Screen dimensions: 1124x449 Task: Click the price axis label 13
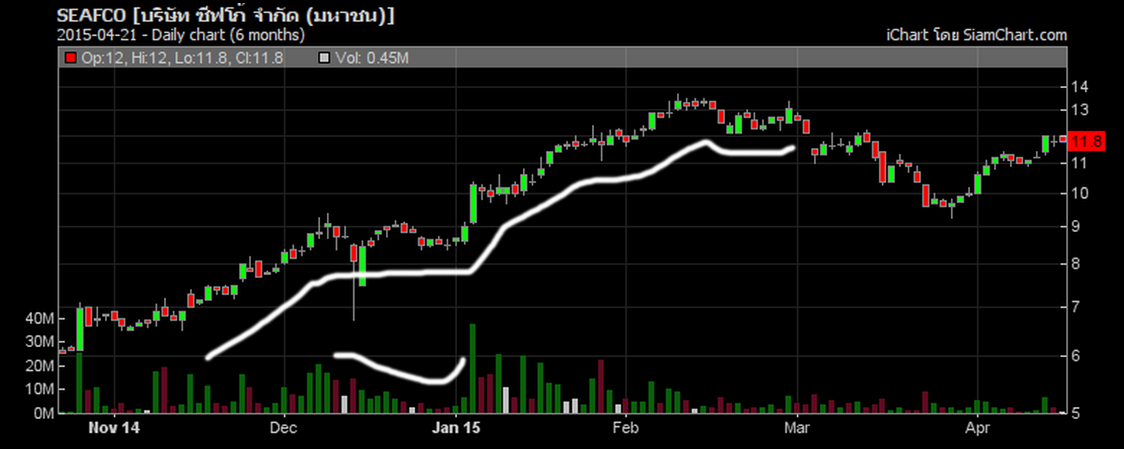[1080, 110]
